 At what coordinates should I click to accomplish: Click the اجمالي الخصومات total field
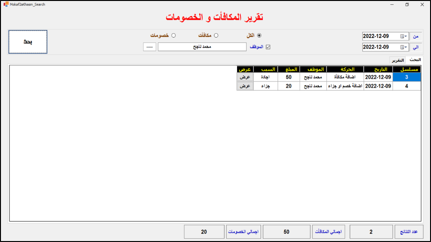click(x=204, y=232)
